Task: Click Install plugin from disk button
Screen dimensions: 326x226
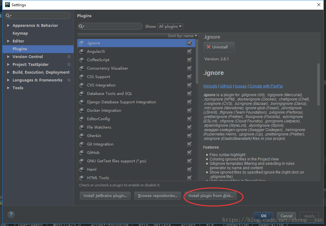Action: pyautogui.click(x=211, y=196)
